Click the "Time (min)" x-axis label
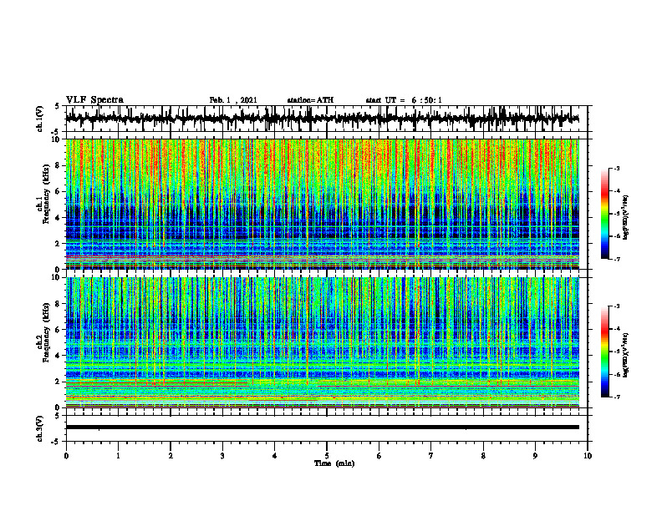662x511 pixels. (x=334, y=463)
